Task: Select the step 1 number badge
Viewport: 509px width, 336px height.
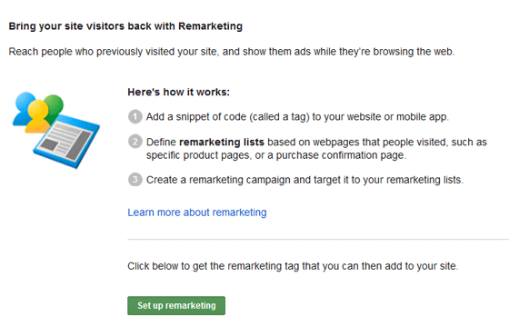Action: pyautogui.click(x=135, y=117)
